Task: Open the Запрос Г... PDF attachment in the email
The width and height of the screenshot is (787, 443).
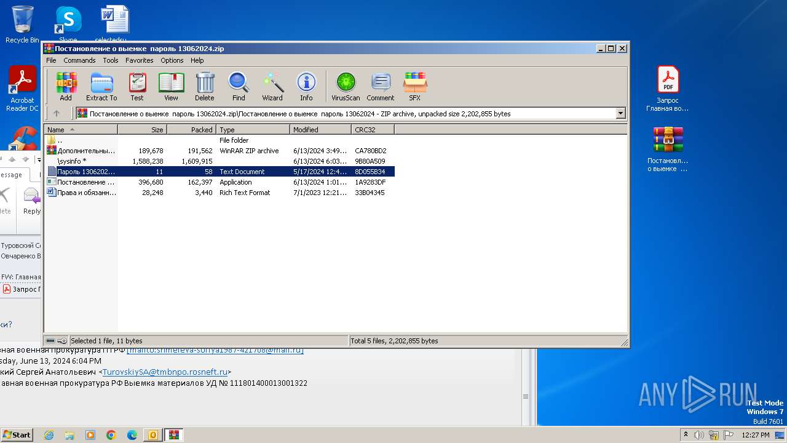Action: pyautogui.click(x=22, y=289)
